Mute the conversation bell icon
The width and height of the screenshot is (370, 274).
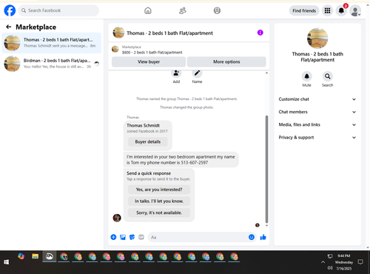coord(306,76)
